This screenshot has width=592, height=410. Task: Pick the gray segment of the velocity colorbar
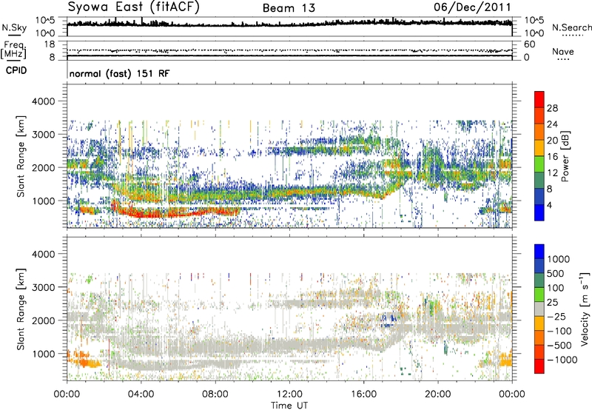[x=539, y=309]
